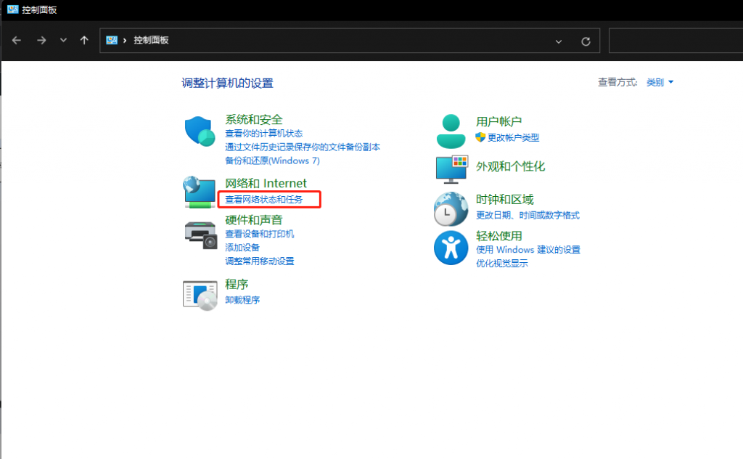Click the Control Panel title bar icon
This screenshot has width=743, height=459.
12,9
